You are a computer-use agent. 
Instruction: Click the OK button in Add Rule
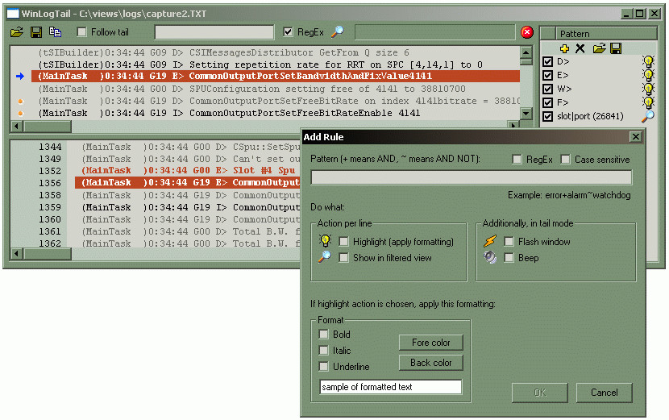pyautogui.click(x=540, y=393)
